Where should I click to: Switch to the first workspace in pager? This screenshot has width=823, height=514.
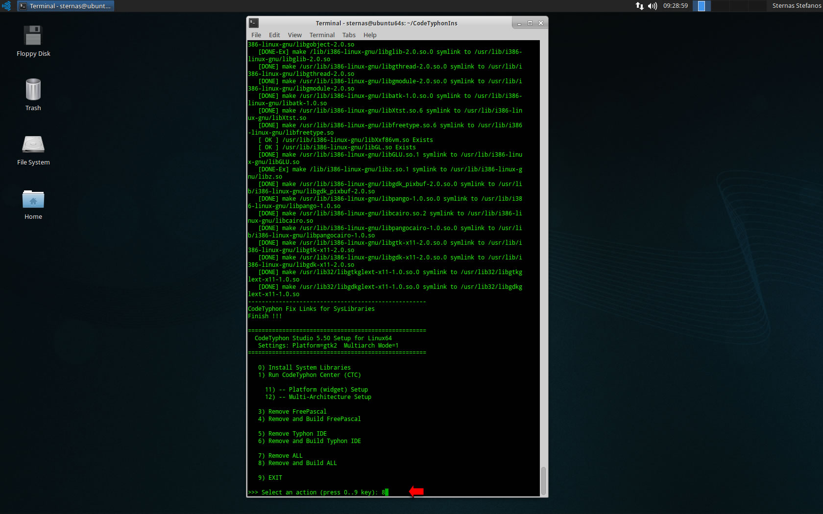click(x=702, y=6)
